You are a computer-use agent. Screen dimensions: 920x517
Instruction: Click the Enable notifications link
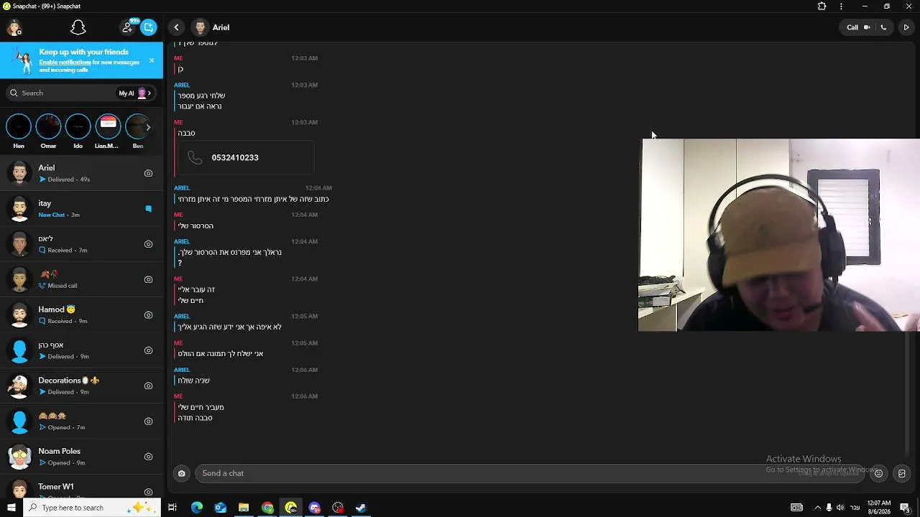click(x=65, y=62)
